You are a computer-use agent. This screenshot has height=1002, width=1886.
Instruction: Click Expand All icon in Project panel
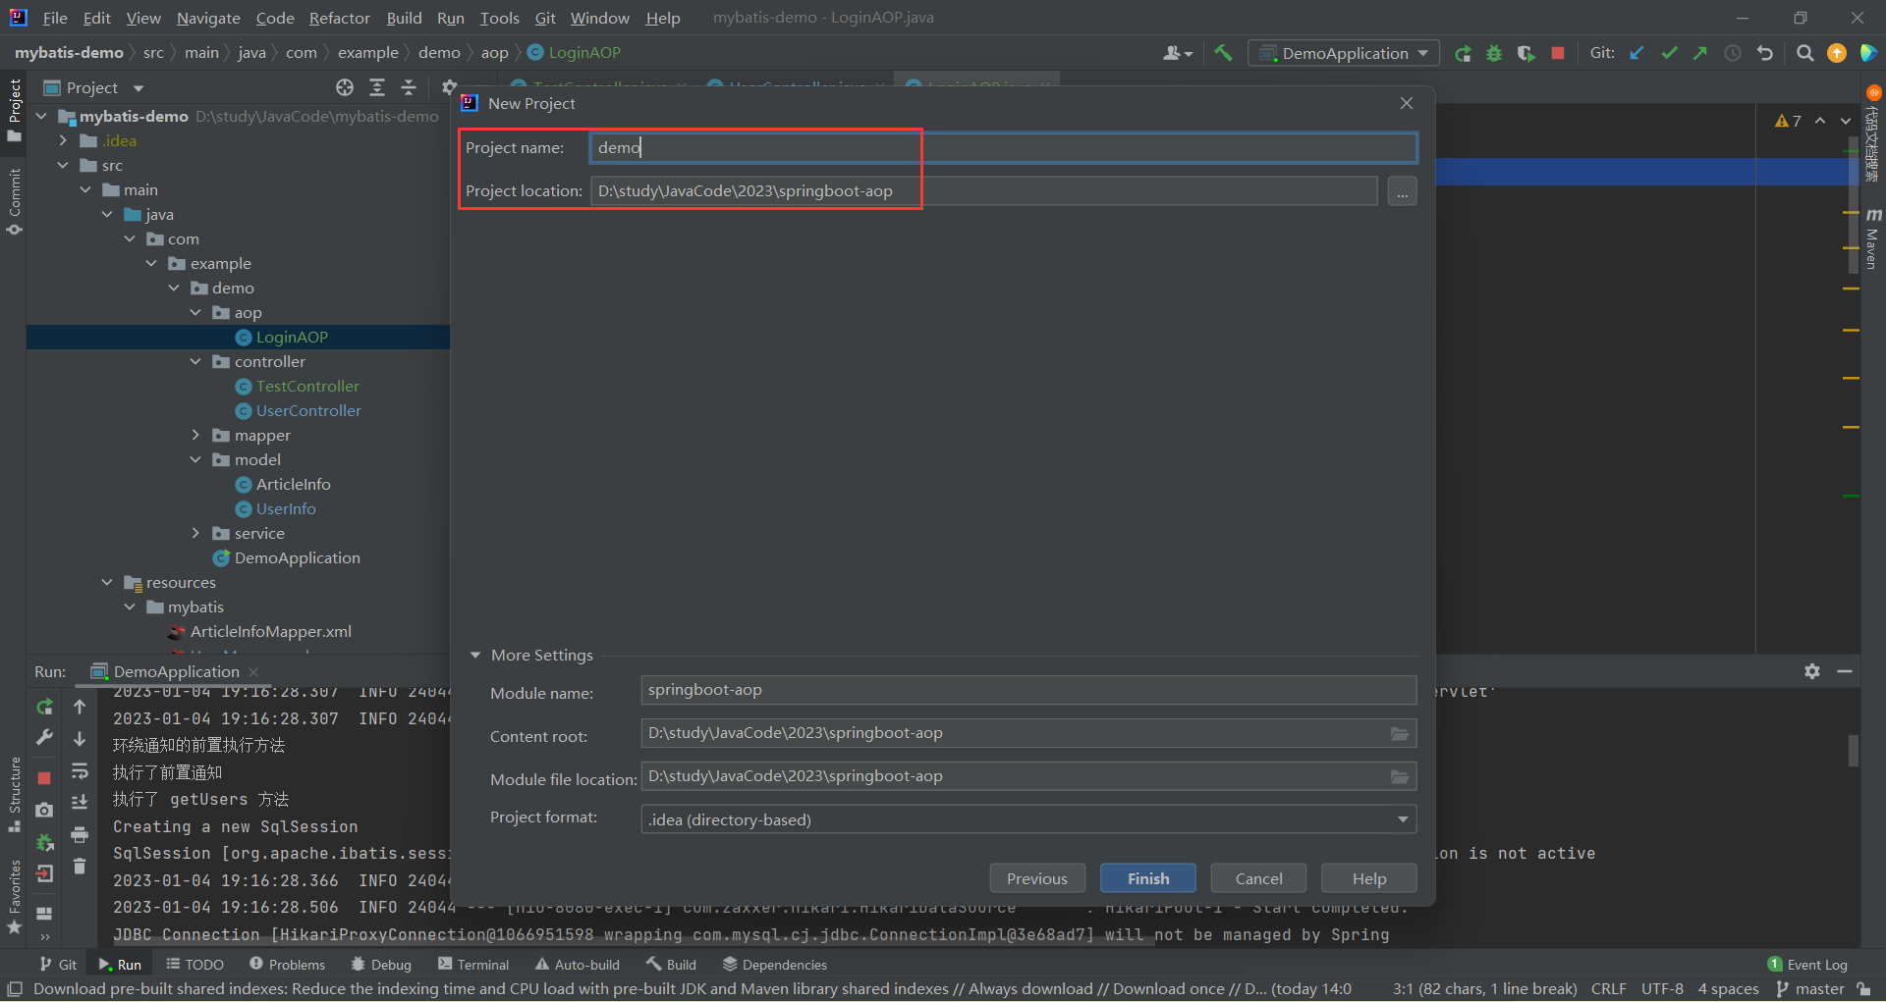tap(377, 87)
